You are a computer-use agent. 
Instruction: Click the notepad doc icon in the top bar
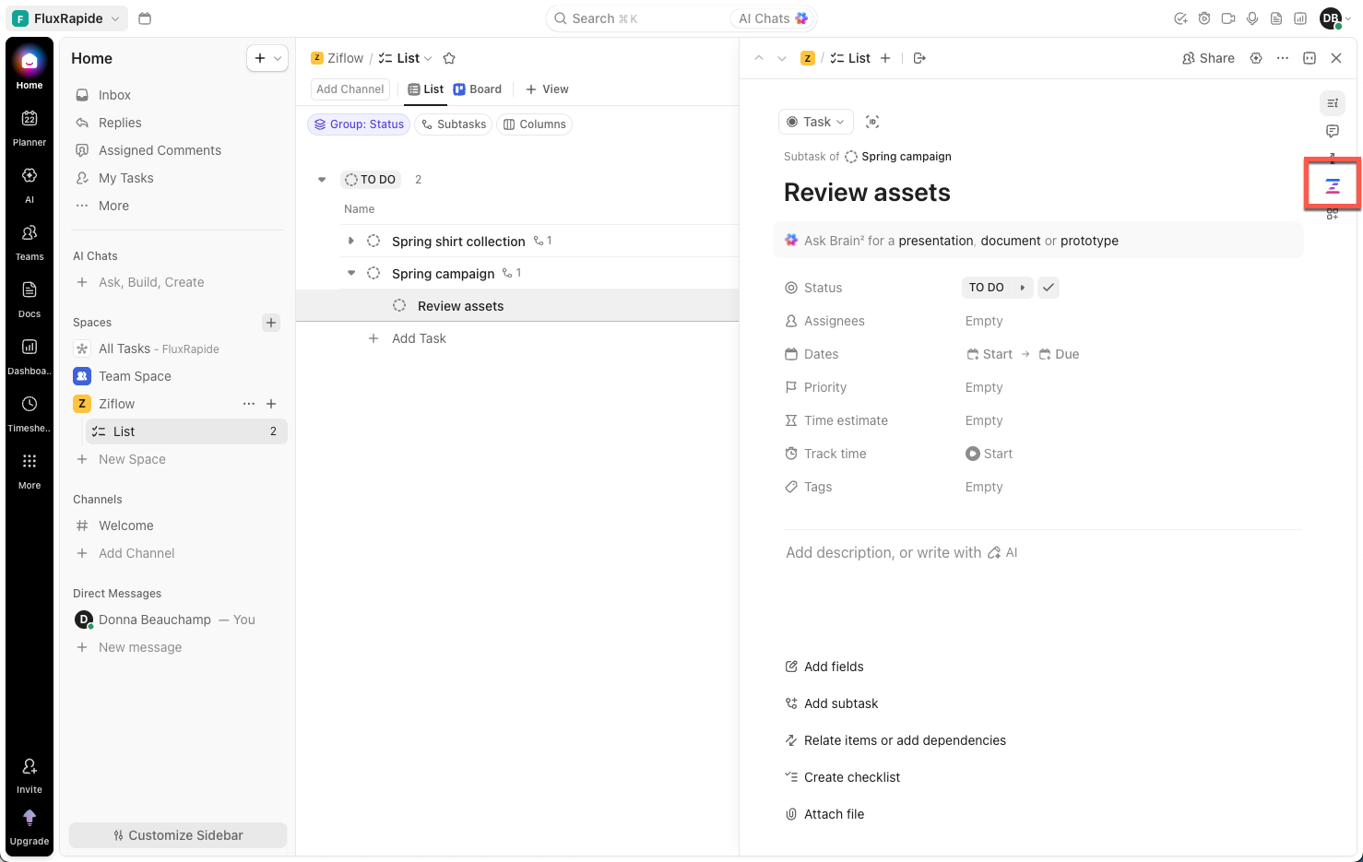click(1276, 18)
